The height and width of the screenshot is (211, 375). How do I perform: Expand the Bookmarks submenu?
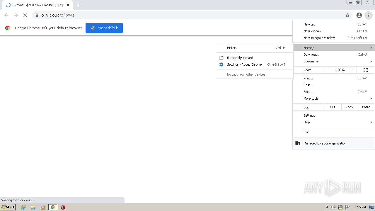pos(334,61)
